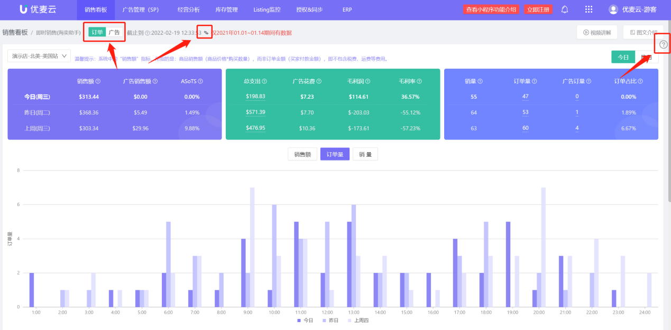Switch the chart to 销 量

(365, 154)
